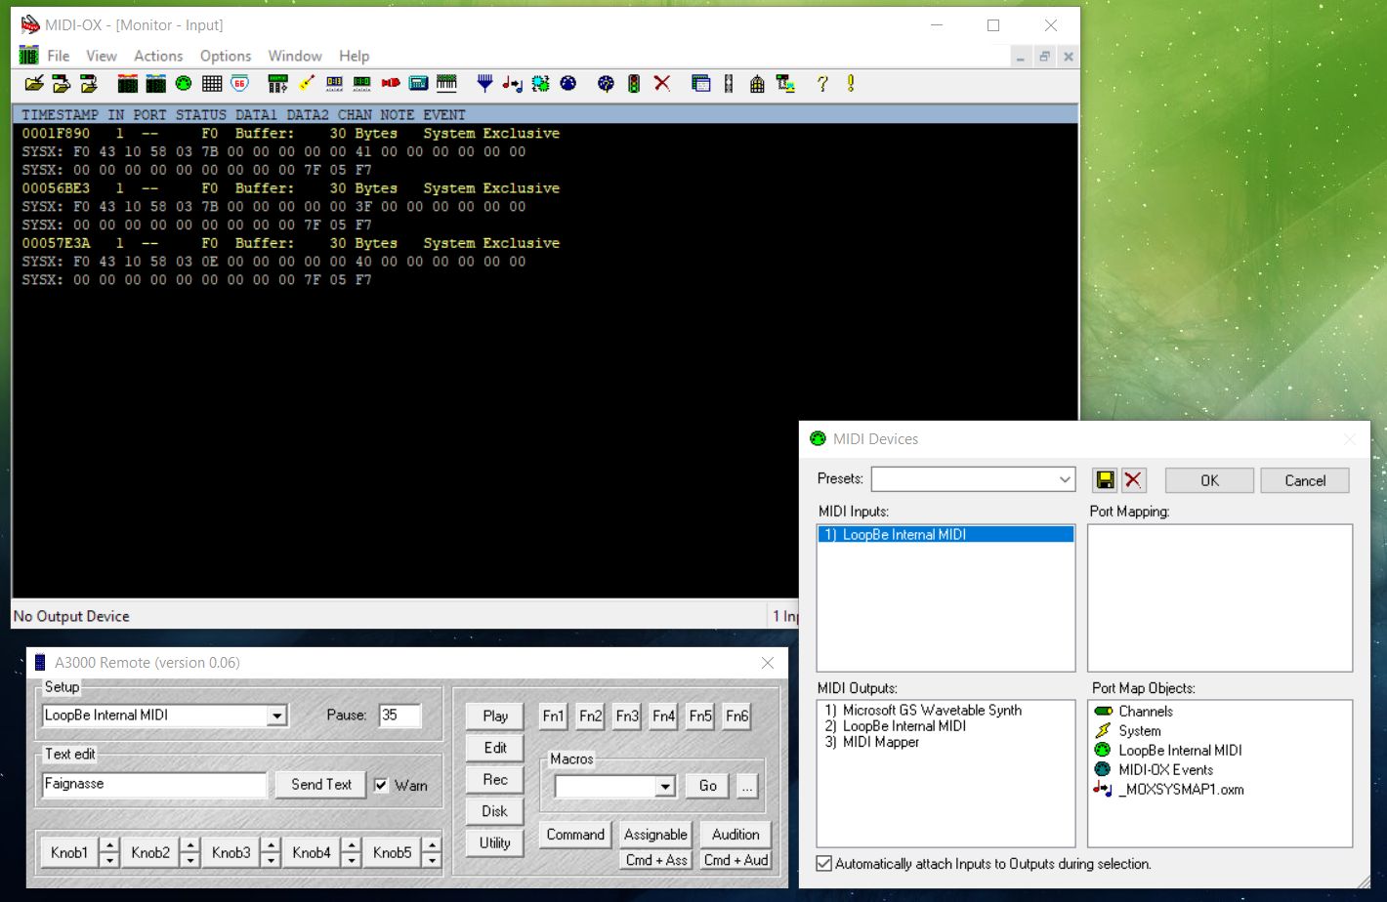Image resolution: width=1387 pixels, height=902 pixels.
Task: Click the yellow exclamation mark toolbar icon
Action: pos(851,84)
